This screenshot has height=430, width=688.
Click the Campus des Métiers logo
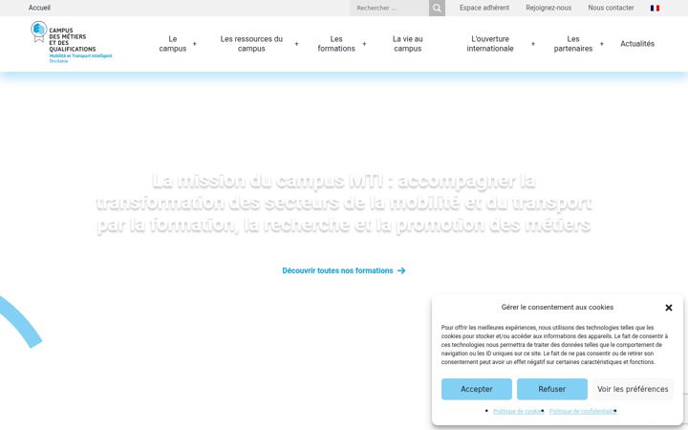[72, 43]
